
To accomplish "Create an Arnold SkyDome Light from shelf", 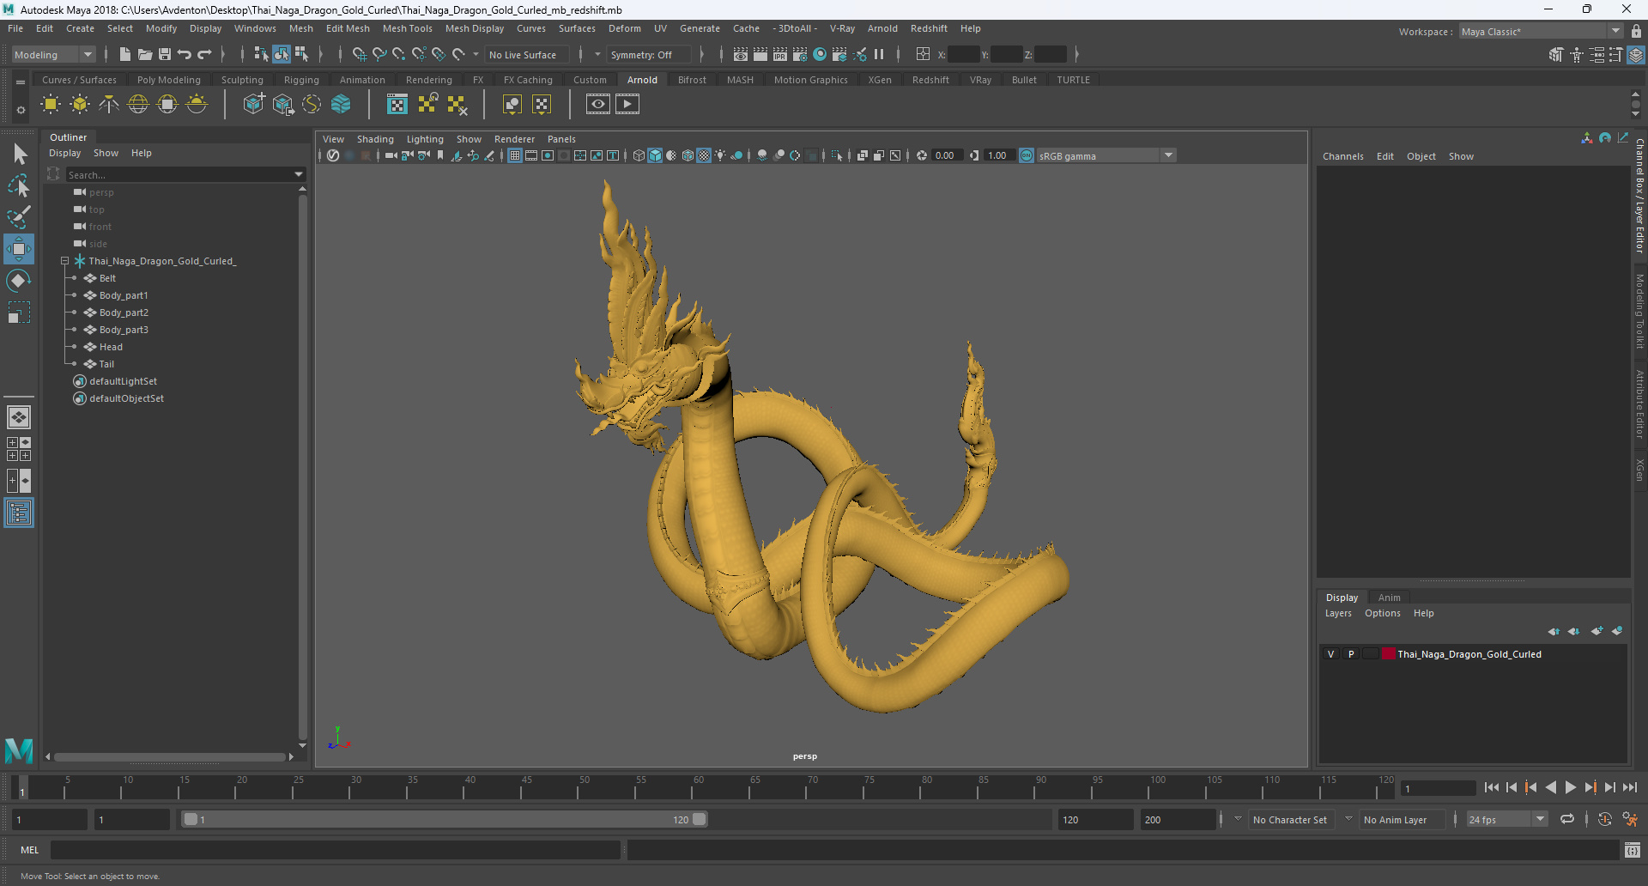I will click(x=138, y=105).
